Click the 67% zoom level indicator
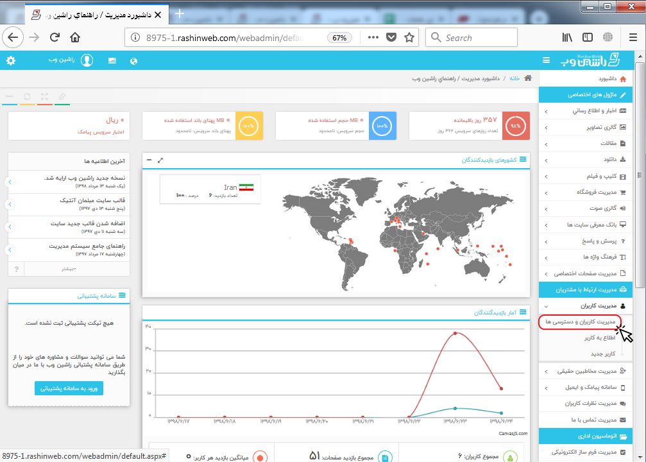 tap(340, 37)
